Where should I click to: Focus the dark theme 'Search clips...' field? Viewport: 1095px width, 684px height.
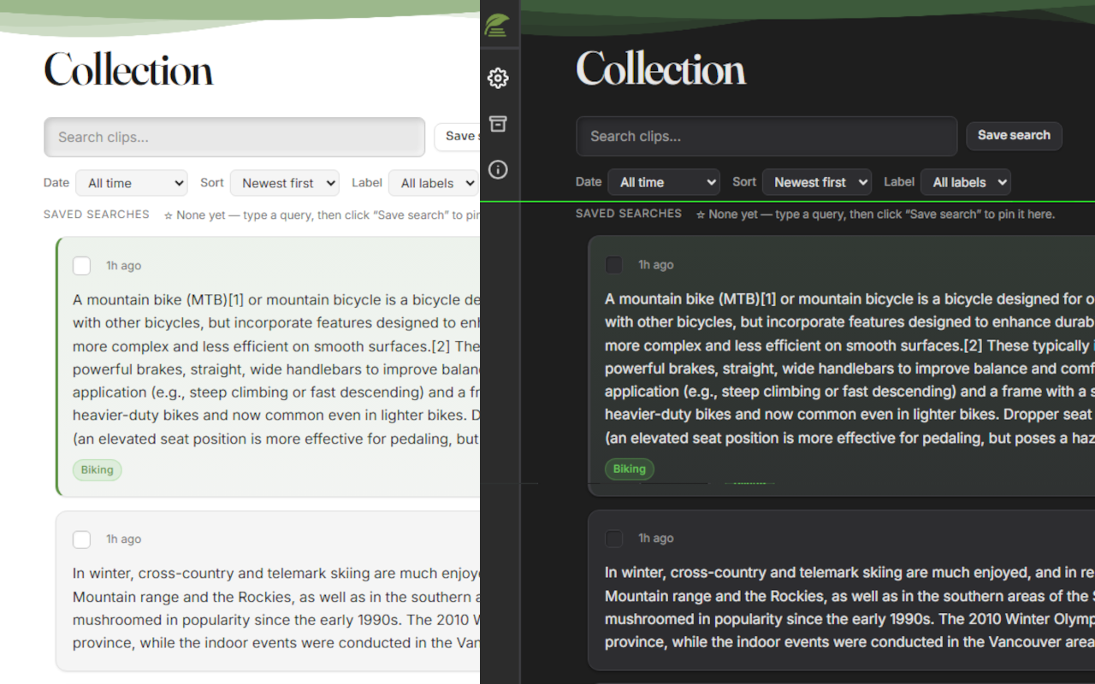click(x=766, y=136)
